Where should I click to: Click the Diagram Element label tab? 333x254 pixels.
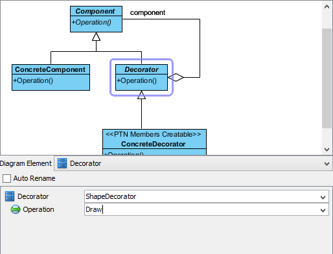(x=25, y=163)
